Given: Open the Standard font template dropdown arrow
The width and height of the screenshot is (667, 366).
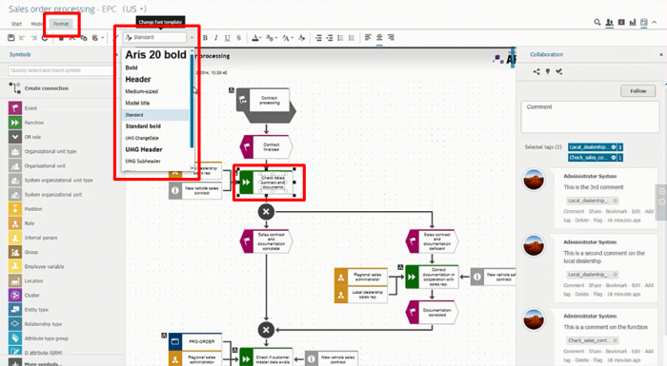Looking at the screenshot, I should (192, 38).
